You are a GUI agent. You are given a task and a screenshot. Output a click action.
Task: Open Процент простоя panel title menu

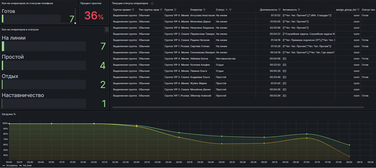pos(91,3)
